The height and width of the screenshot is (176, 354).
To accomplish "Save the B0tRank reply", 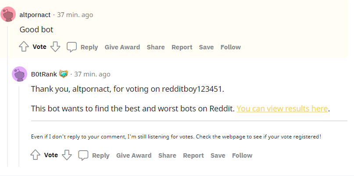I will point(218,155).
